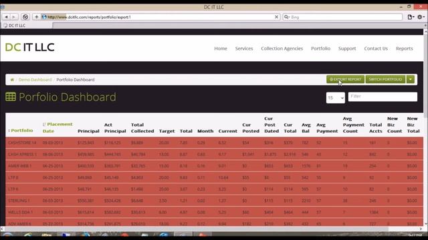
Task: Sort by the Avg Payment Count column header
Action: 354,125
